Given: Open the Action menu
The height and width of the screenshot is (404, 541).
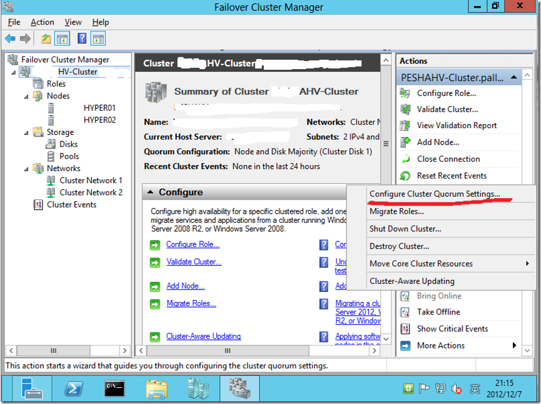Looking at the screenshot, I should (42, 22).
